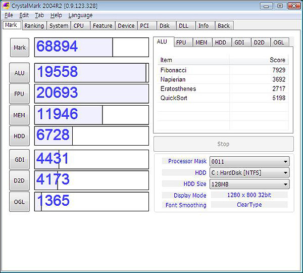Select the Fibonacci row
The image size is (303, 273).
coord(223,70)
